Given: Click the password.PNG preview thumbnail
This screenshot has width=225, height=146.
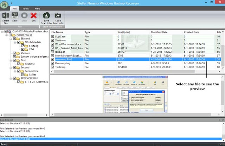Looking at the screenshot, I should 135,94.
